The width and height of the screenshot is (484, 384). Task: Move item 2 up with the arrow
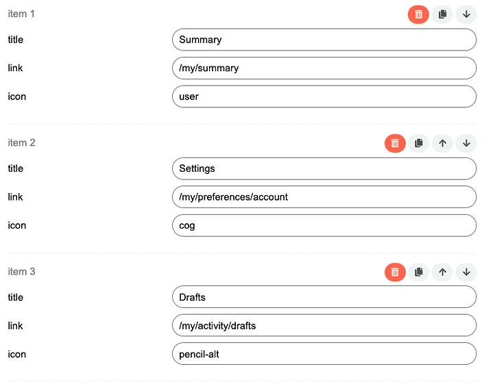(442, 143)
